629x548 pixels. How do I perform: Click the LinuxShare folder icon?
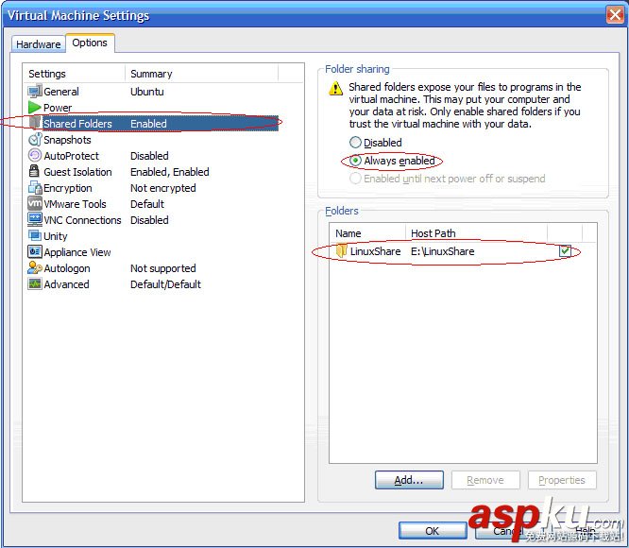click(341, 250)
